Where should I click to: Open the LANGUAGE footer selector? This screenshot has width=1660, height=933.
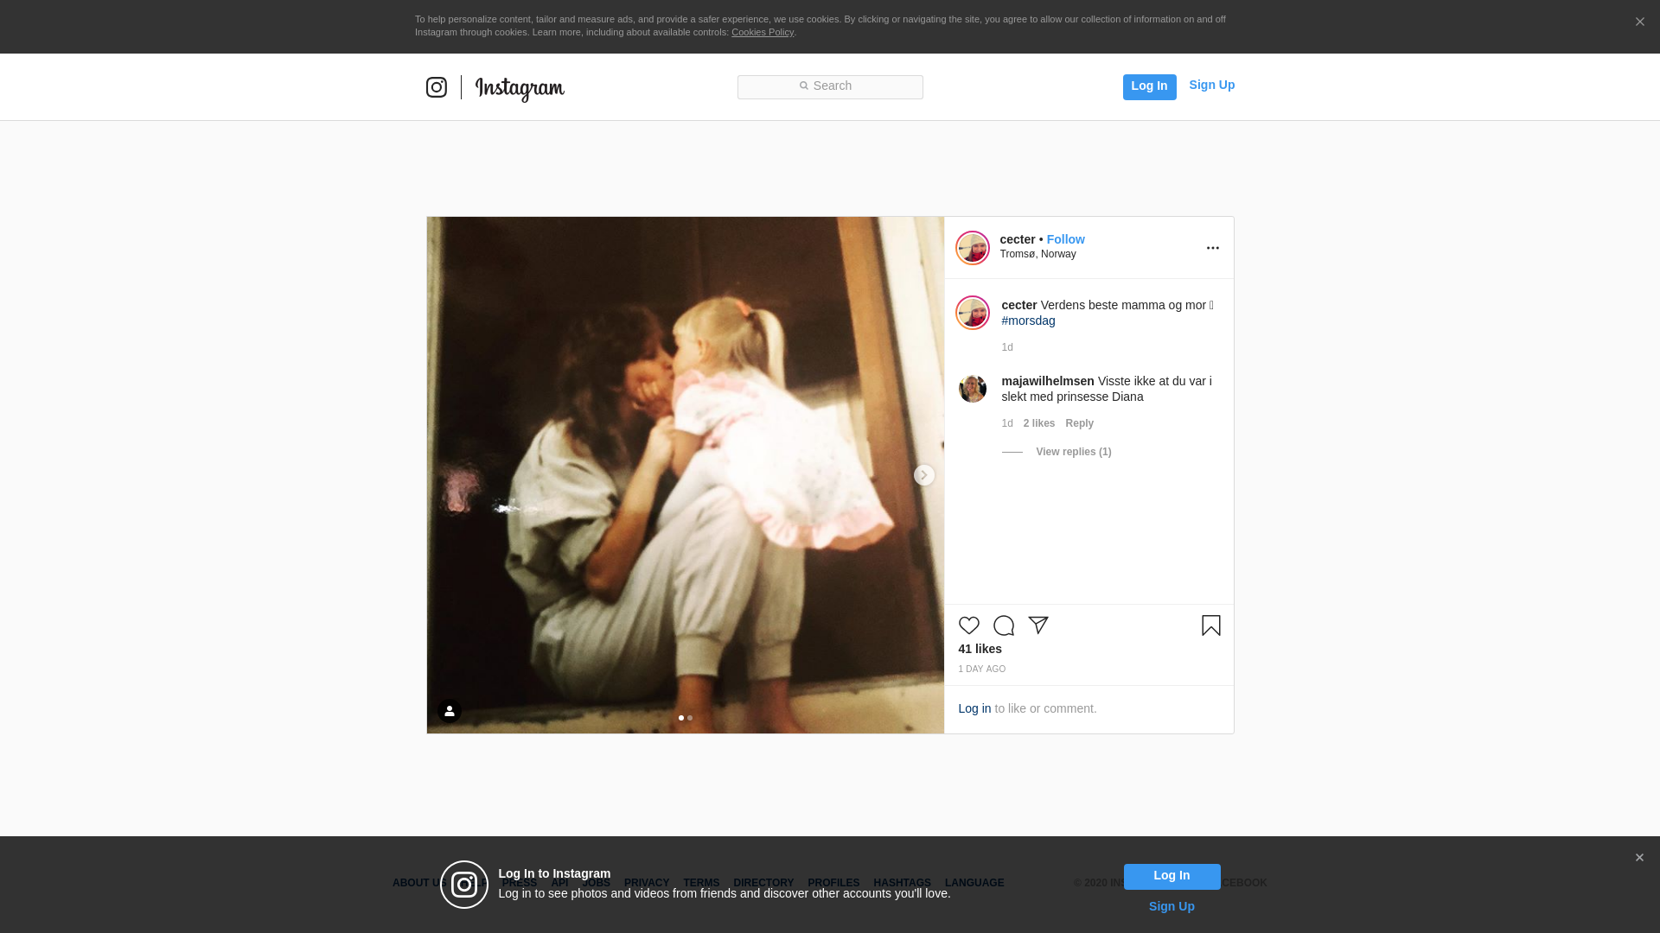click(974, 883)
